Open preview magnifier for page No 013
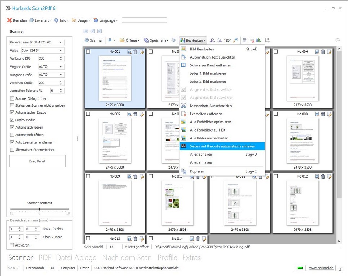348x276 pixels. (x=129, y=239)
